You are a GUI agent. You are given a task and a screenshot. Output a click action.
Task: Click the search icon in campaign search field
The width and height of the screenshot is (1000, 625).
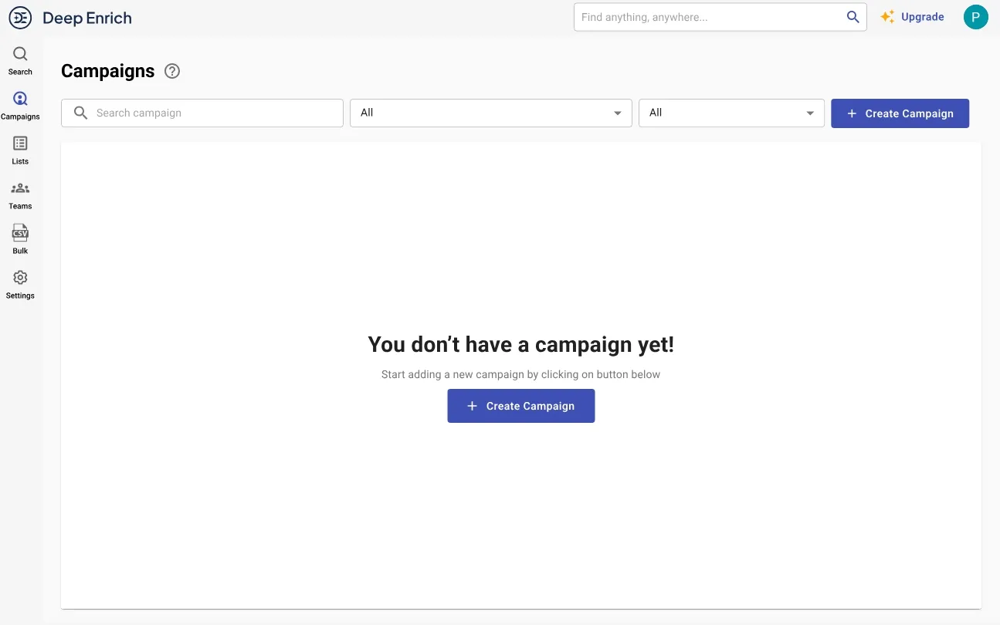80,113
